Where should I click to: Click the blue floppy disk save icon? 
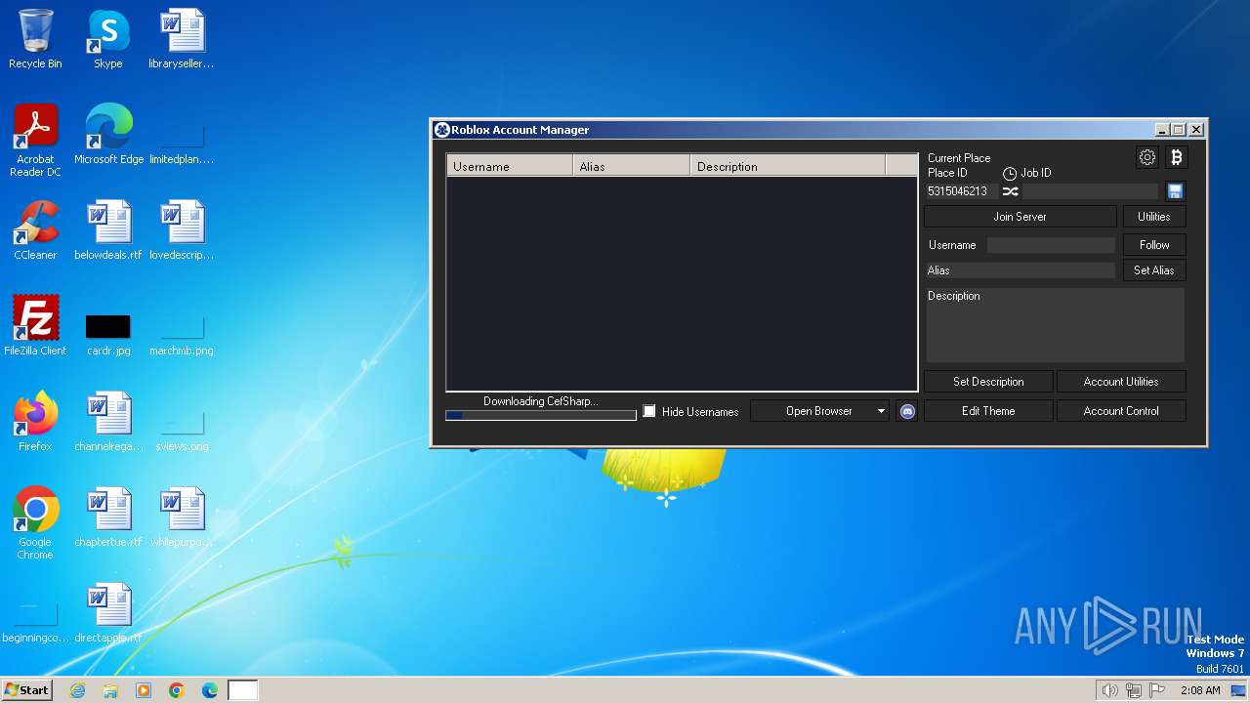(x=1175, y=191)
